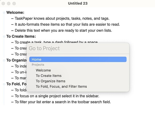155x133 pixels.
Task: Click the Welcome: project heading
Action: click(15, 13)
